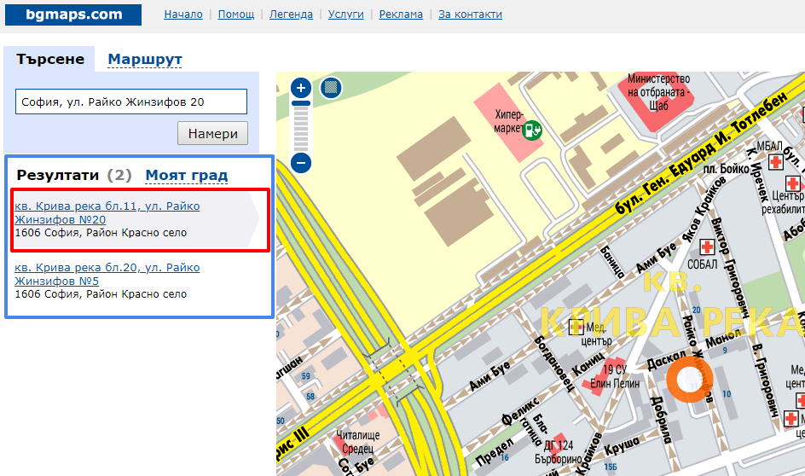The width and height of the screenshot is (805, 476).
Task: Click the Хипермаркет label on map
Action: [508, 121]
